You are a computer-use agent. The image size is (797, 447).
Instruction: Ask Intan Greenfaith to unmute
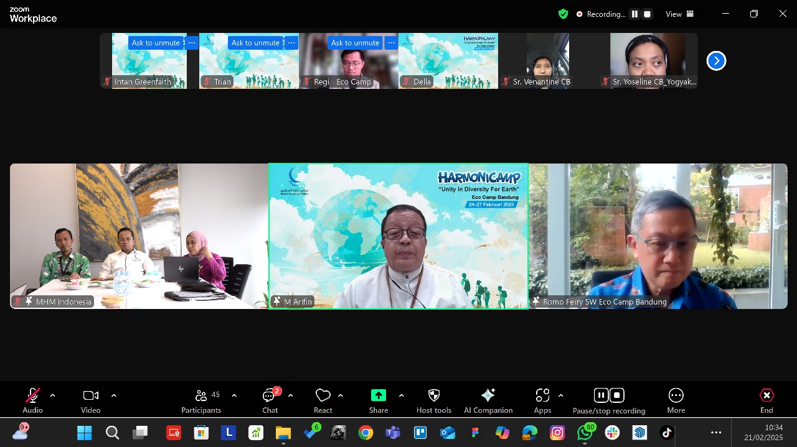coord(156,43)
